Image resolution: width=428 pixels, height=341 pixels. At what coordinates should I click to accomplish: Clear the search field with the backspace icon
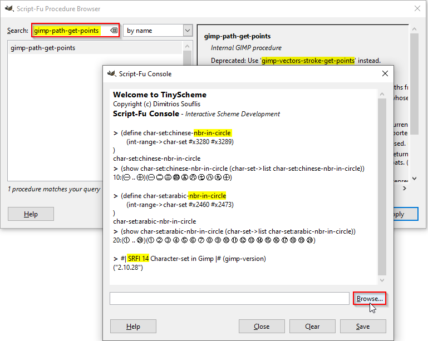tap(114, 30)
